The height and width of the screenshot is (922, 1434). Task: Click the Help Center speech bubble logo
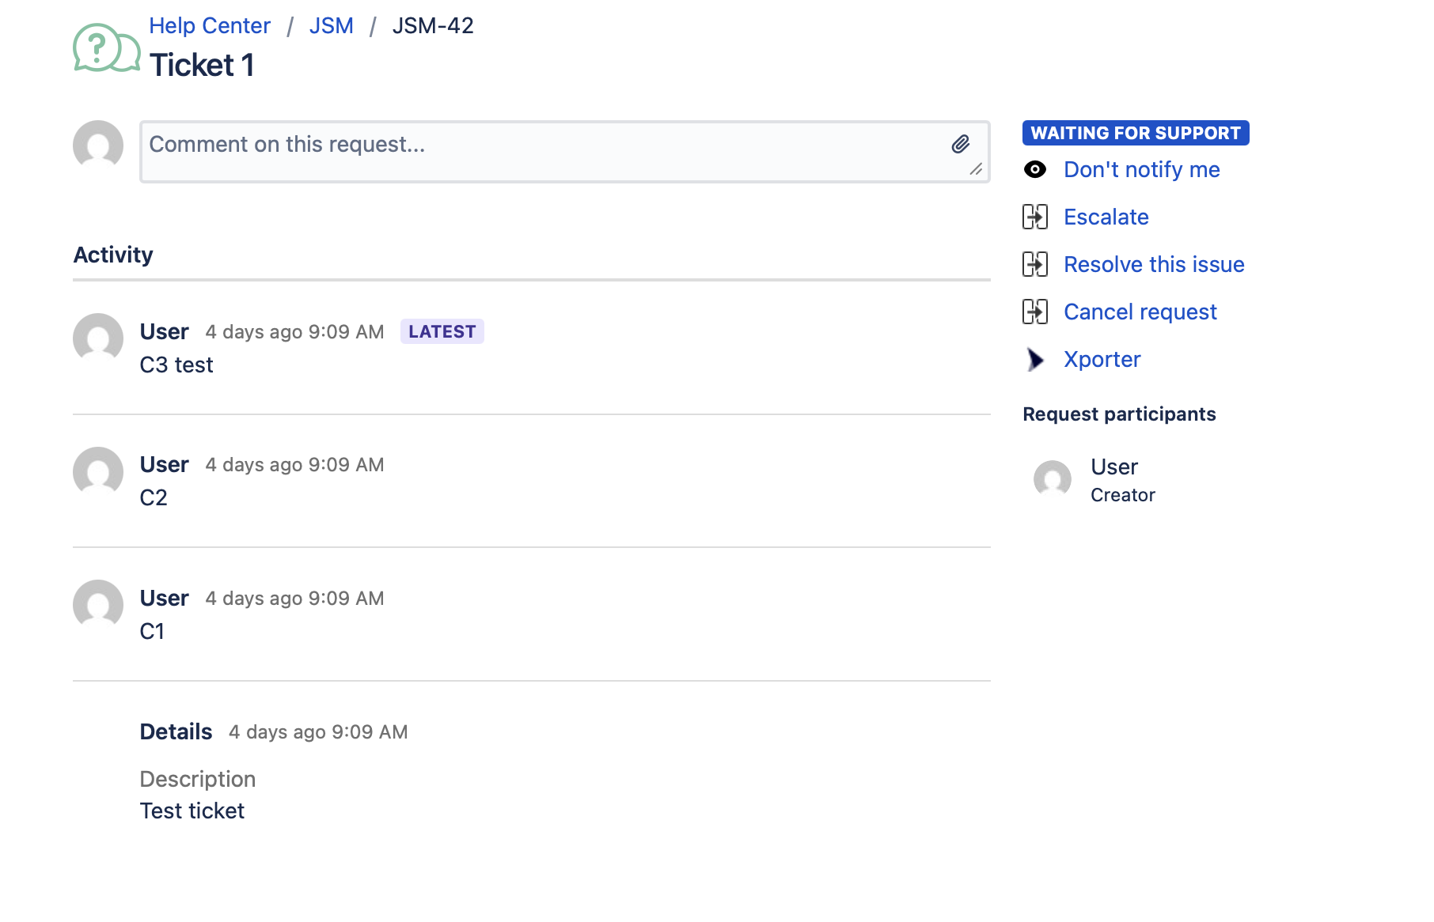106,48
